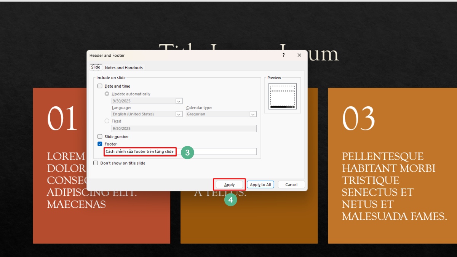
Task: Enable Don't show on title slide
Action: (x=96, y=163)
